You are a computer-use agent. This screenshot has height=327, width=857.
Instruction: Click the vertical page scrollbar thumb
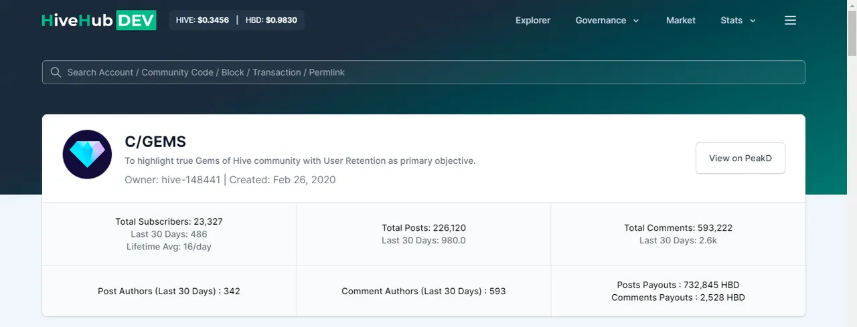[x=852, y=33]
